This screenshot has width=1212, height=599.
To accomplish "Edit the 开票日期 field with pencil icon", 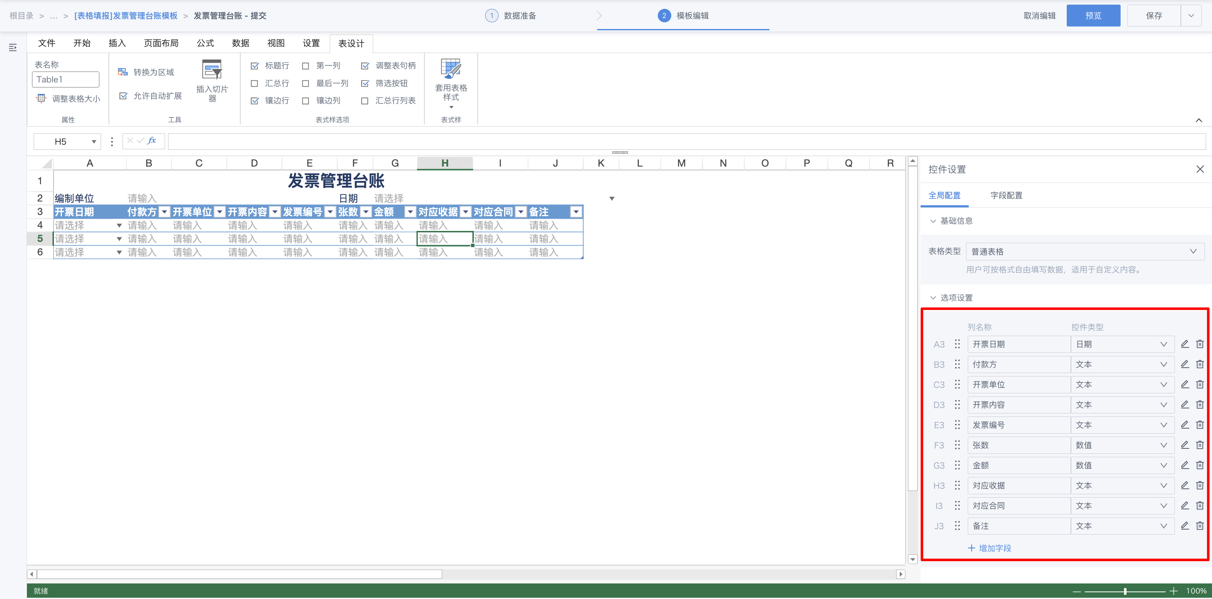I will 1185,344.
